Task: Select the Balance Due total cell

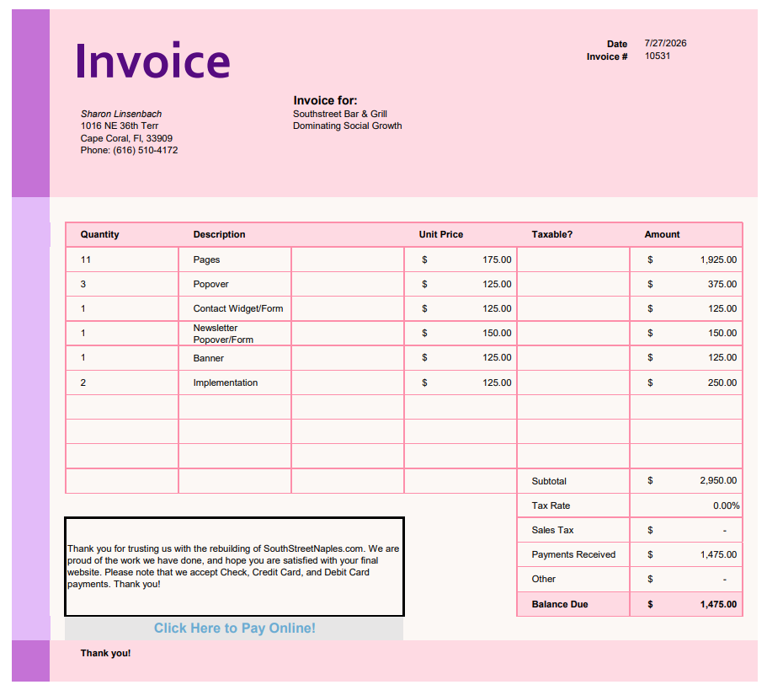Action: click(686, 604)
